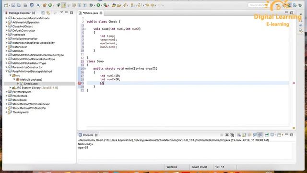Select the StaticBlock project
307x173 pixels.
click(19, 100)
